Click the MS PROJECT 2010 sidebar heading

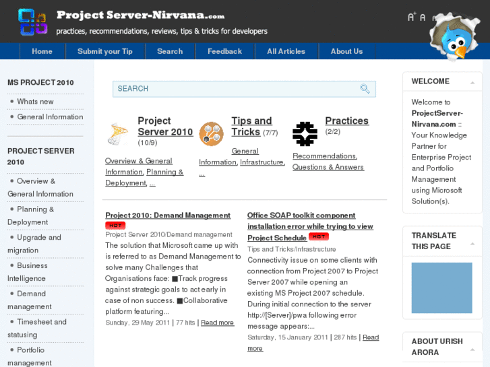40,82
